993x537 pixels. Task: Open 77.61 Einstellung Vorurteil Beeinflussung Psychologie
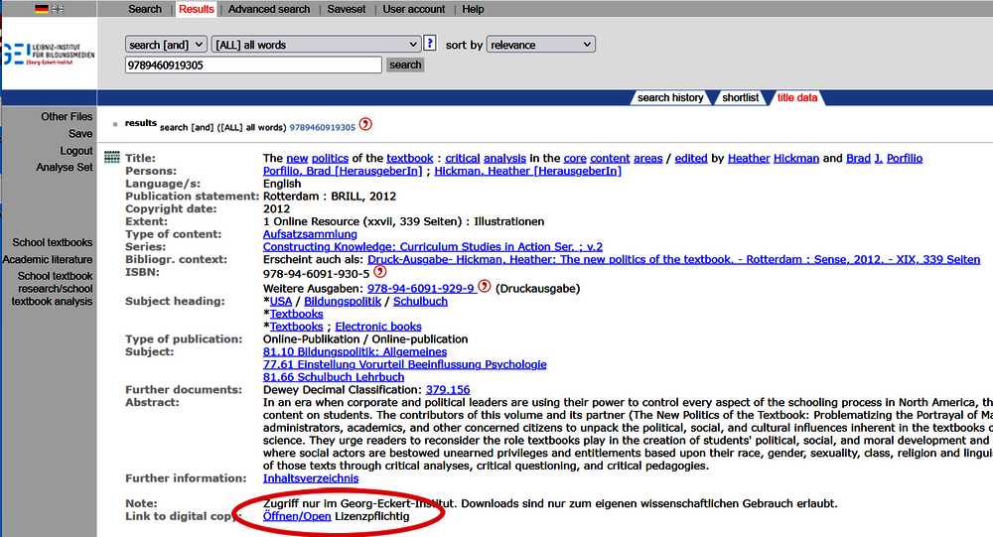(x=405, y=364)
